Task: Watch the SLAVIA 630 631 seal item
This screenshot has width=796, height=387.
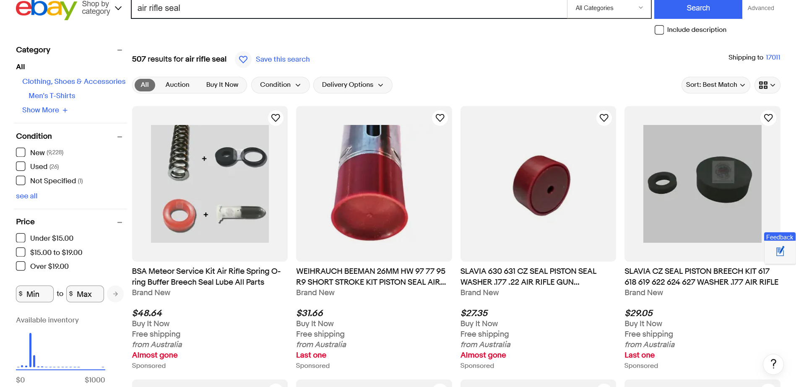Action: [604, 118]
